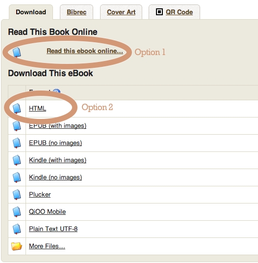The image size is (258, 263).
Task: Click the blue book icon next to HTML
Action: (17, 108)
